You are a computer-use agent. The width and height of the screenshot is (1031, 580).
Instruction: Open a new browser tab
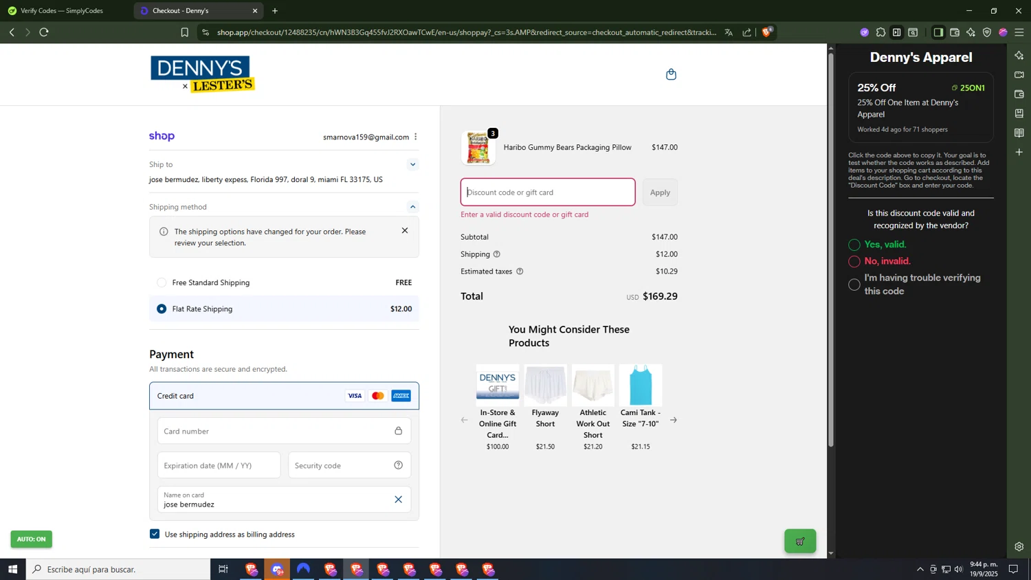click(275, 11)
